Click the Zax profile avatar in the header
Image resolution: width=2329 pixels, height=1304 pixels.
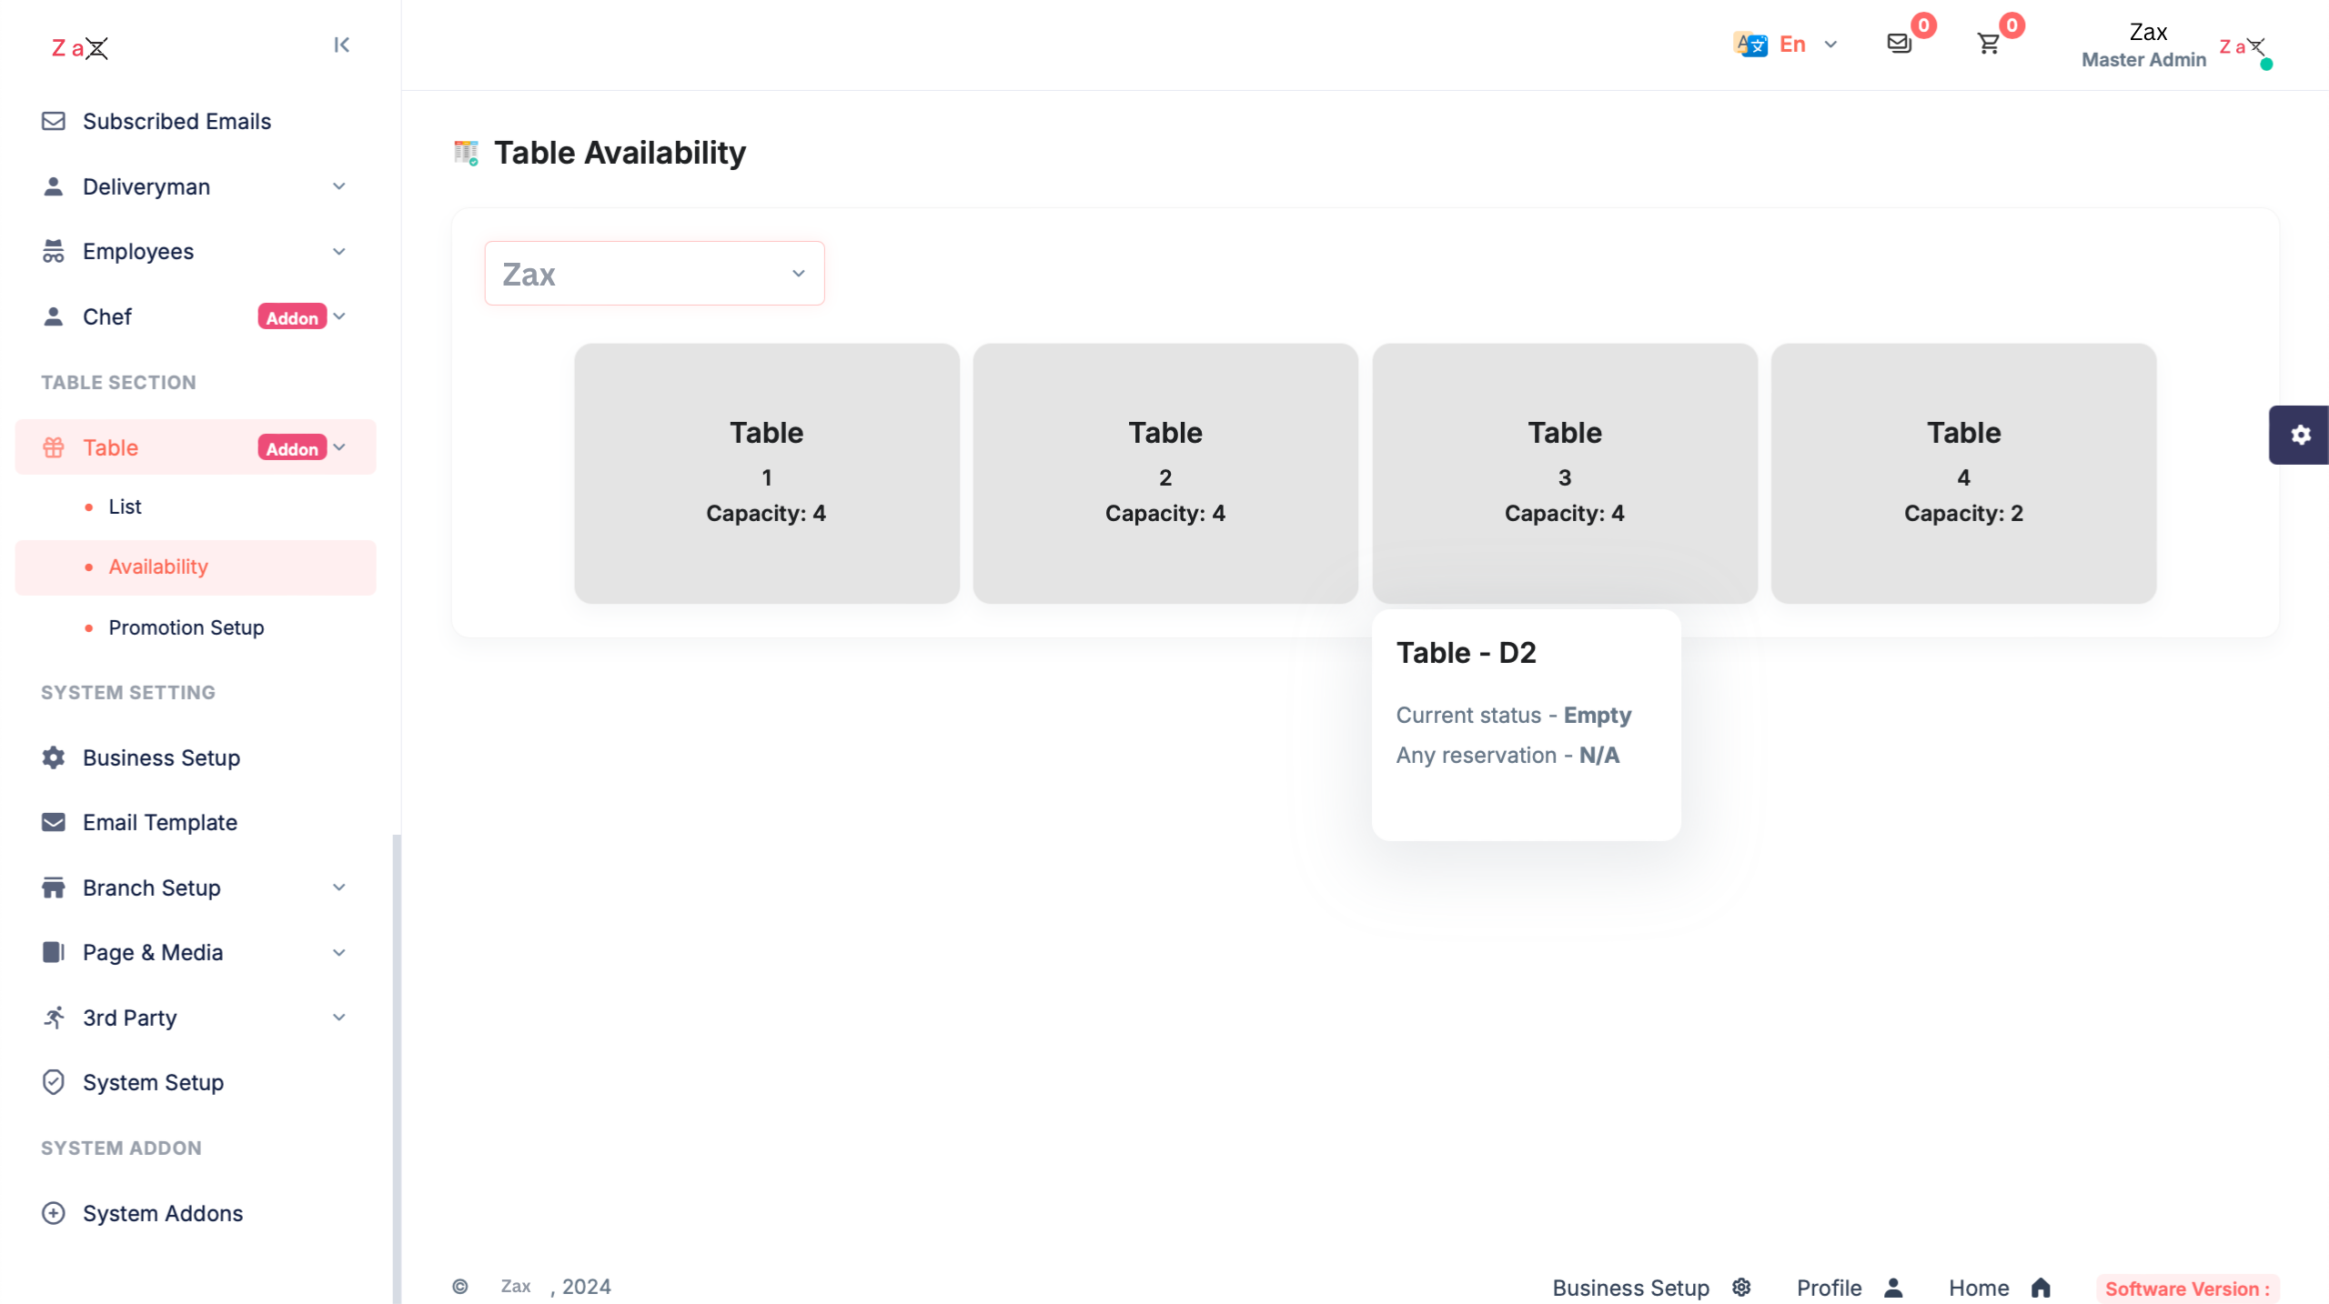[2245, 47]
